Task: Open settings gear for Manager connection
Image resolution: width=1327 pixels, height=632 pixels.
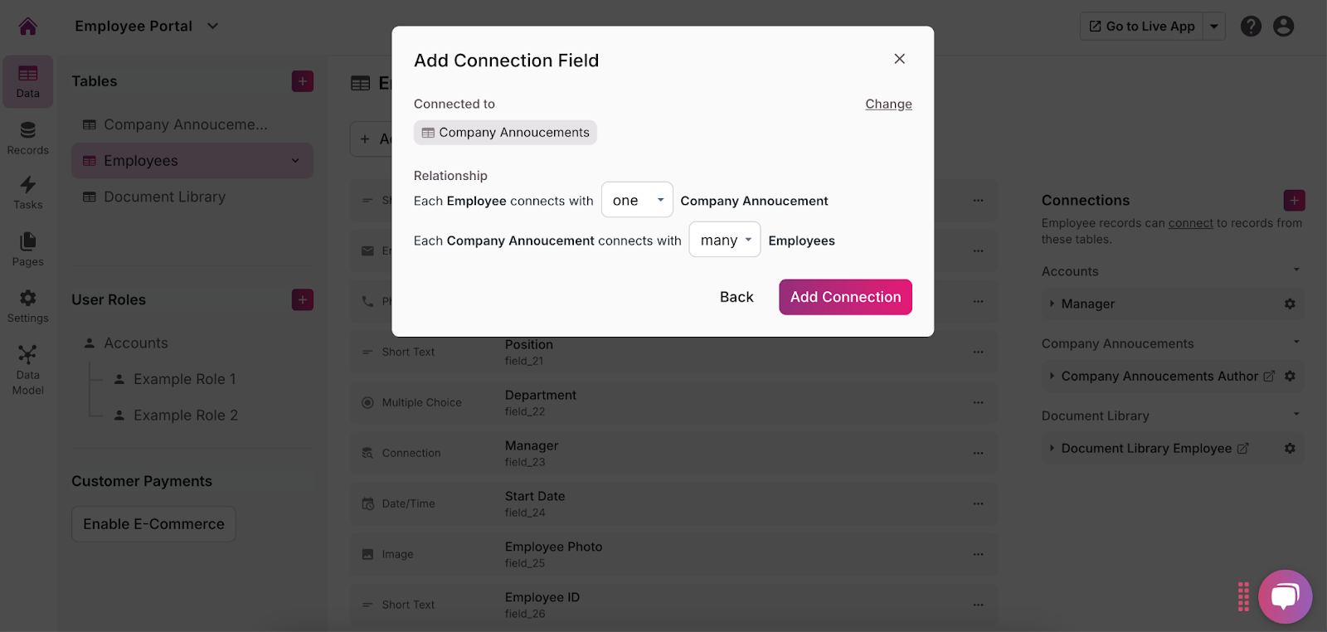Action: click(x=1290, y=304)
